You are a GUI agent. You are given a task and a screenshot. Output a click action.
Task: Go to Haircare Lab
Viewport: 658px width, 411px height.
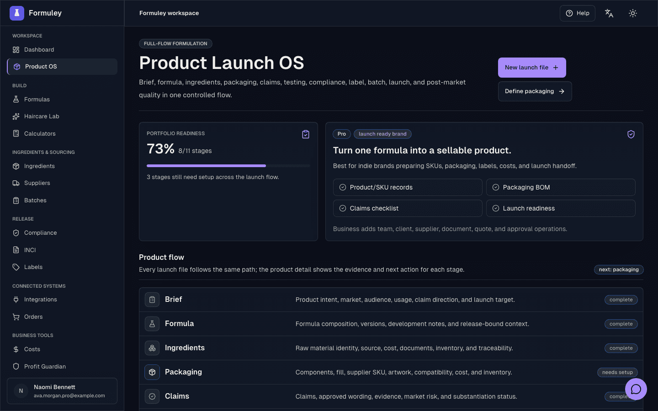click(62, 116)
